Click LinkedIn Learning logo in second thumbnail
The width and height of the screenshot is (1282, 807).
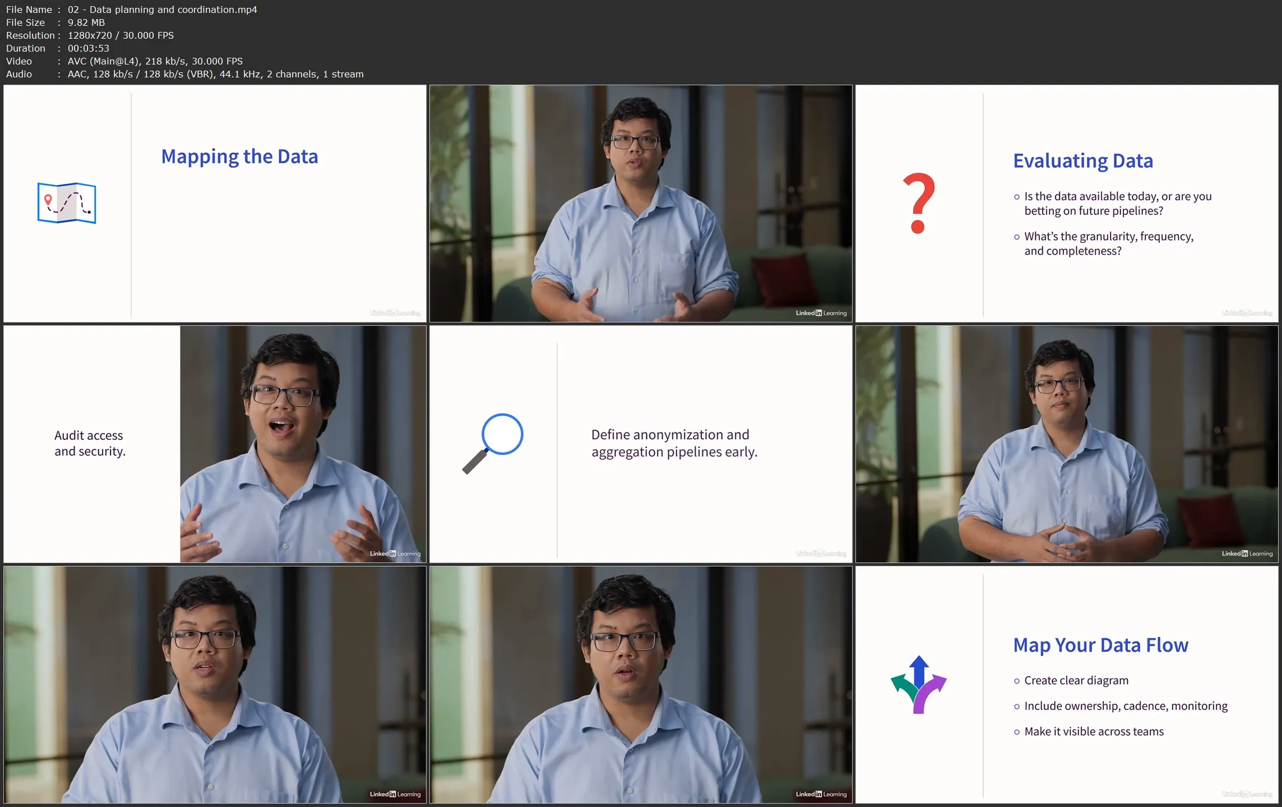821,313
